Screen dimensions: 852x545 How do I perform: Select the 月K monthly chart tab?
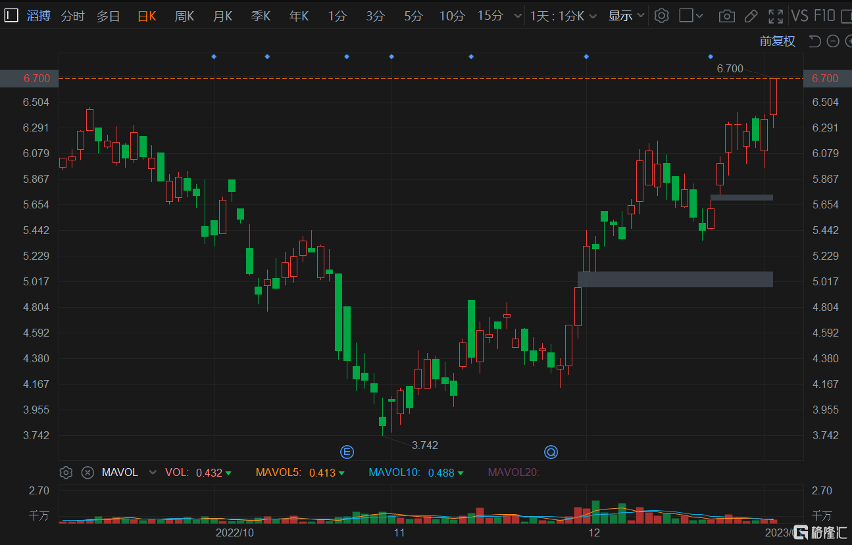click(222, 16)
